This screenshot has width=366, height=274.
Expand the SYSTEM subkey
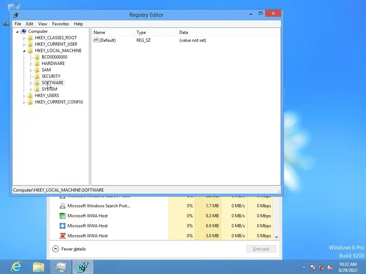pyautogui.click(x=31, y=89)
